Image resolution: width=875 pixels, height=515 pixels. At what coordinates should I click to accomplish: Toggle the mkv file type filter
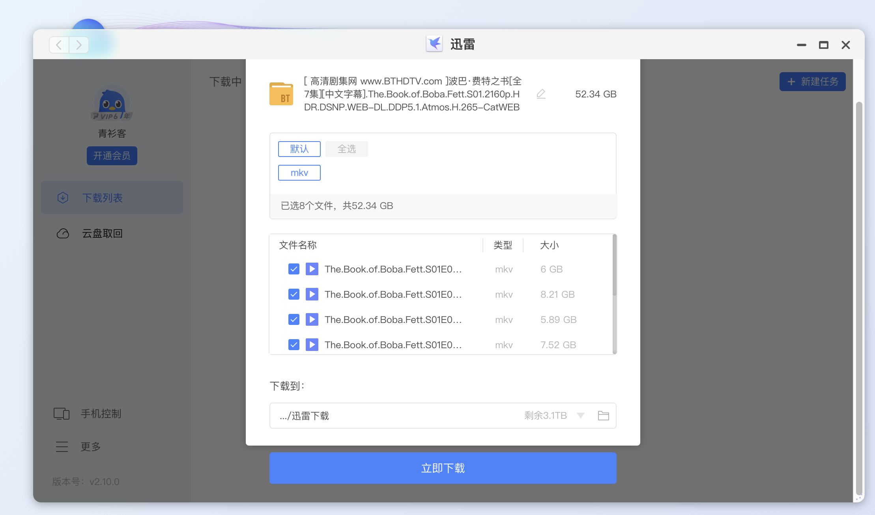pyautogui.click(x=299, y=173)
